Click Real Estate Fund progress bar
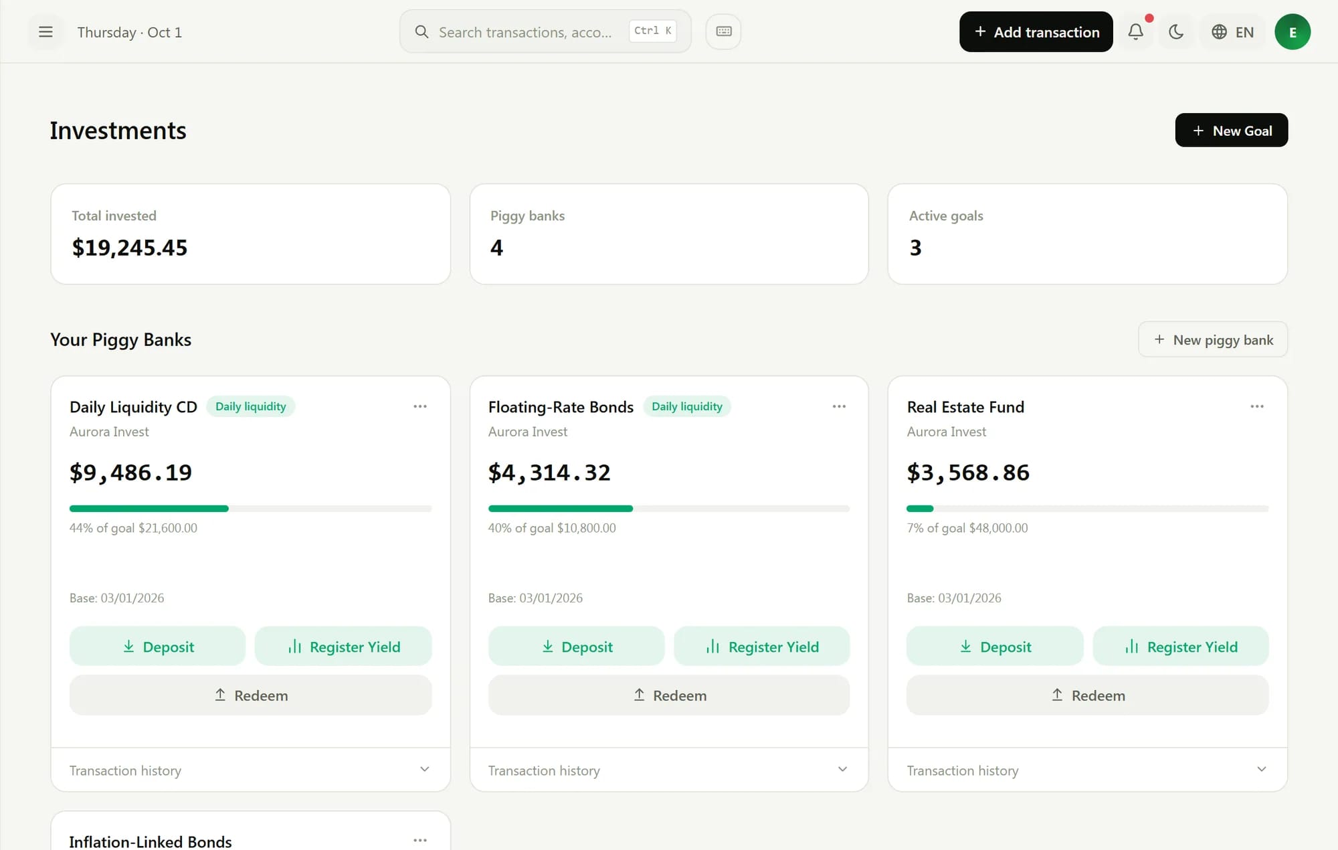Viewport: 1338px width, 850px height. click(x=1087, y=509)
